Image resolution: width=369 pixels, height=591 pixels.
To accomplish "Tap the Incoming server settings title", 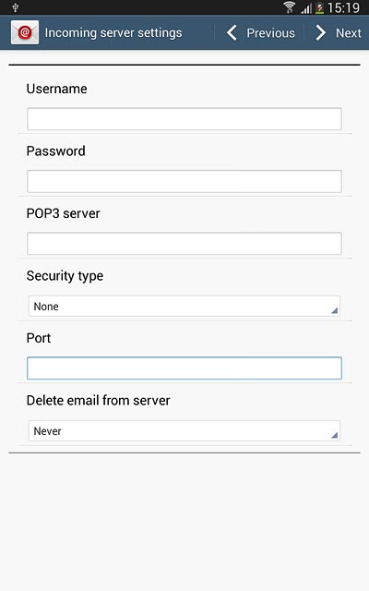I will point(113,33).
